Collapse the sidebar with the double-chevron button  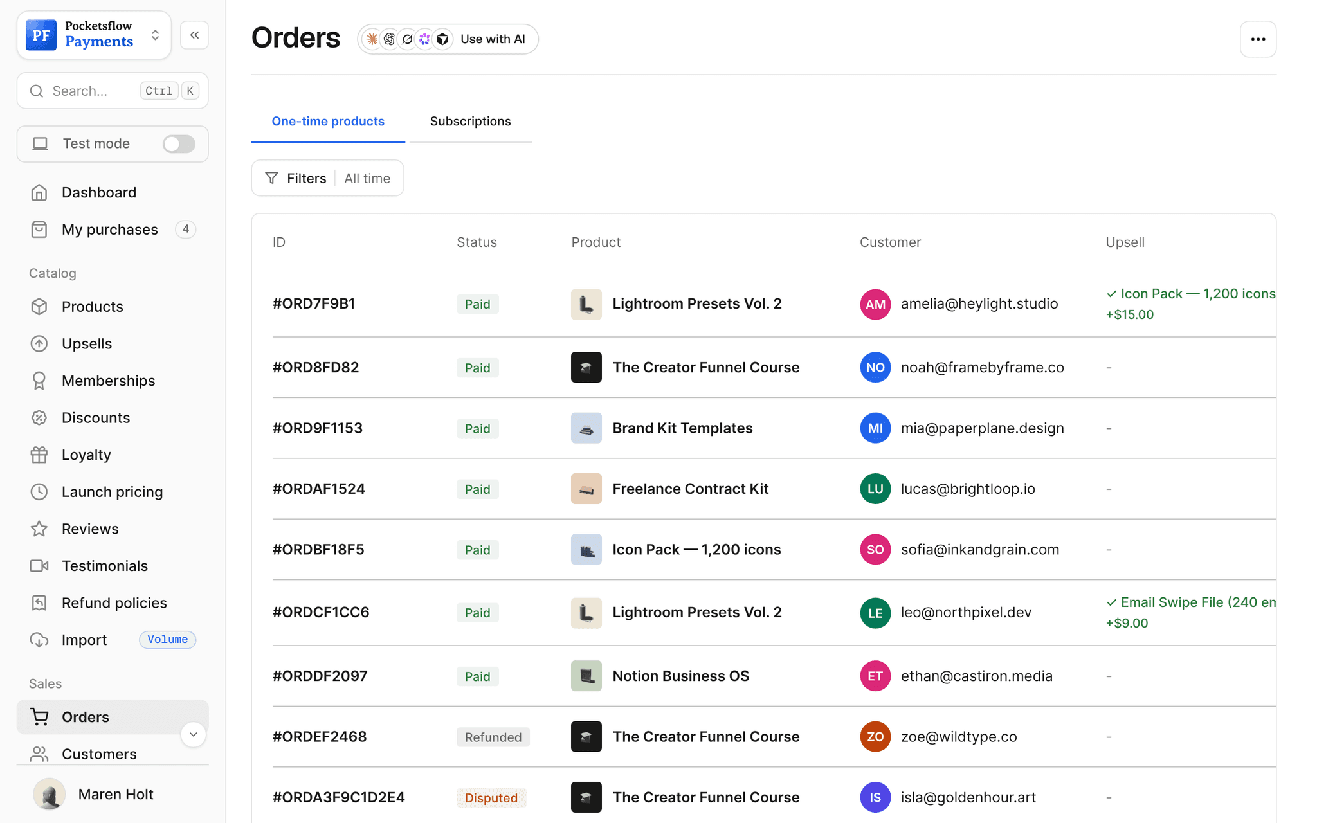[194, 35]
